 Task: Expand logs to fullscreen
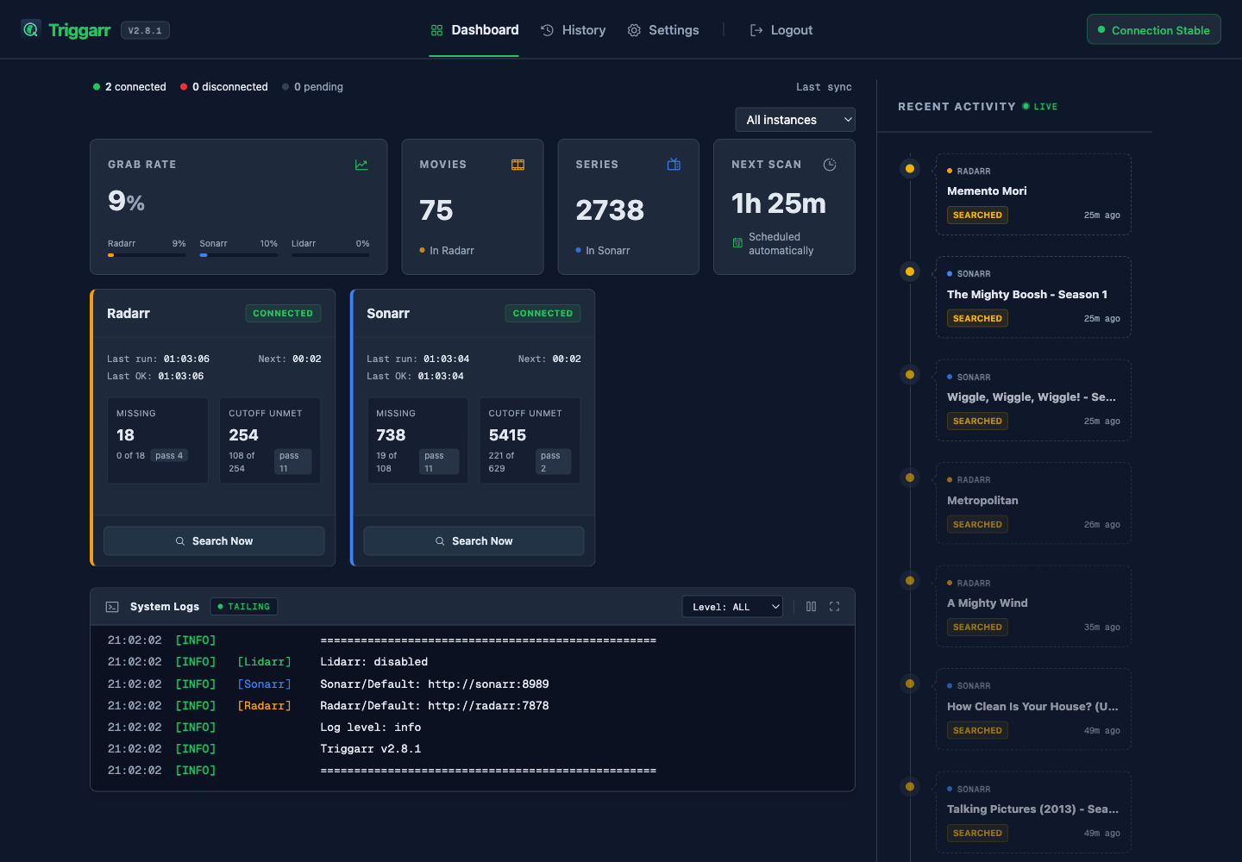coord(834,607)
